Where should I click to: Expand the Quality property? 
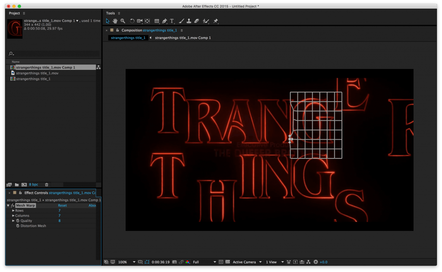click(x=13, y=221)
